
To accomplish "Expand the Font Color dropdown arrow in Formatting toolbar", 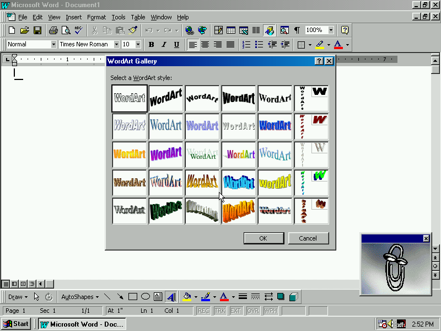I will pyautogui.click(x=347, y=45).
